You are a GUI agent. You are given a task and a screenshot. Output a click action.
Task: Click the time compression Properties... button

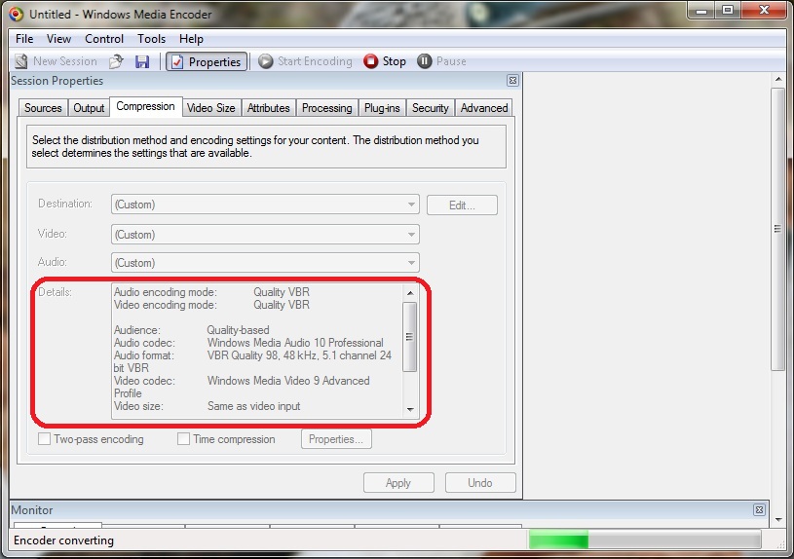point(336,439)
